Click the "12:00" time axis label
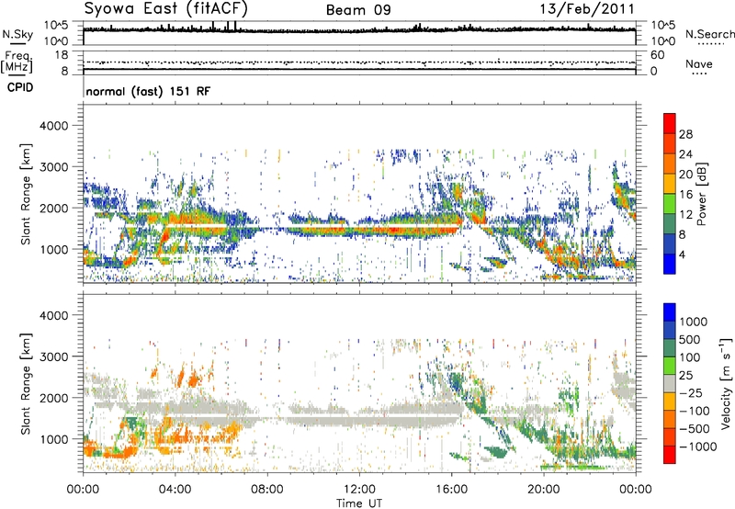The image size is (735, 509). tap(359, 490)
